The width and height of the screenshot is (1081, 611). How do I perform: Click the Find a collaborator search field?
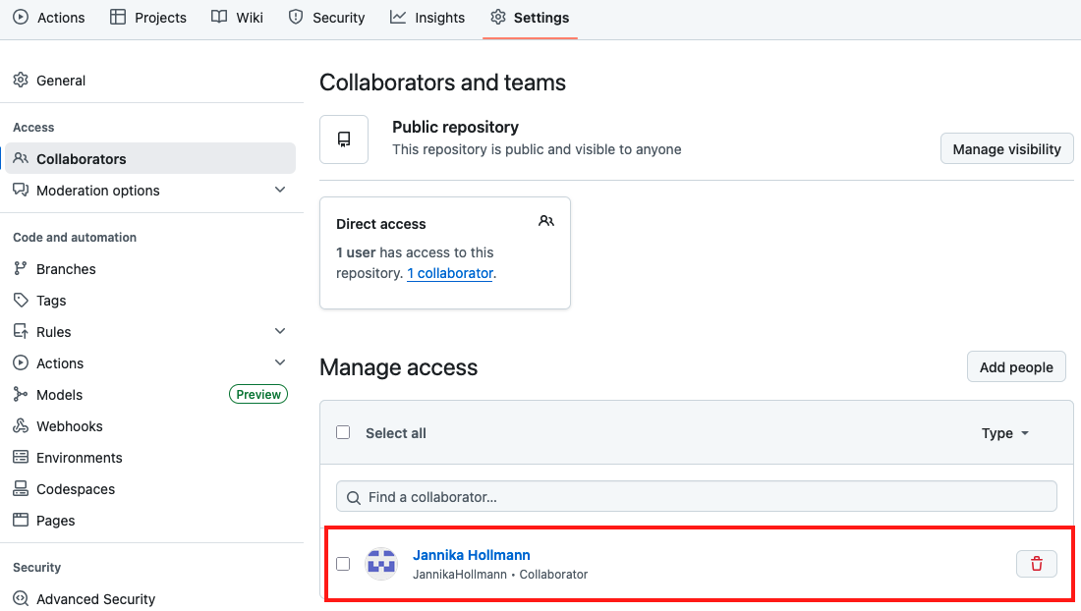point(697,496)
